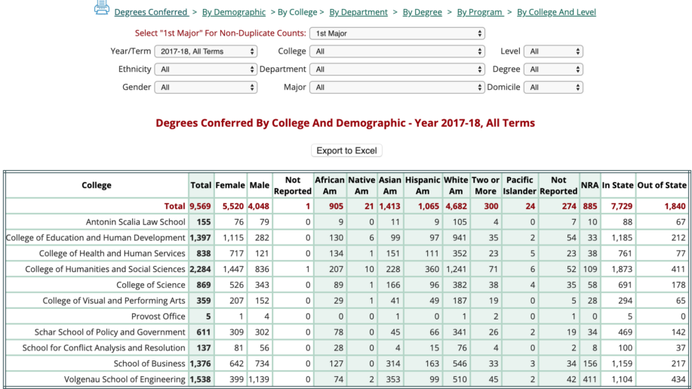Click the red total Male value 4,048
The height and width of the screenshot is (389, 692).
point(259,206)
